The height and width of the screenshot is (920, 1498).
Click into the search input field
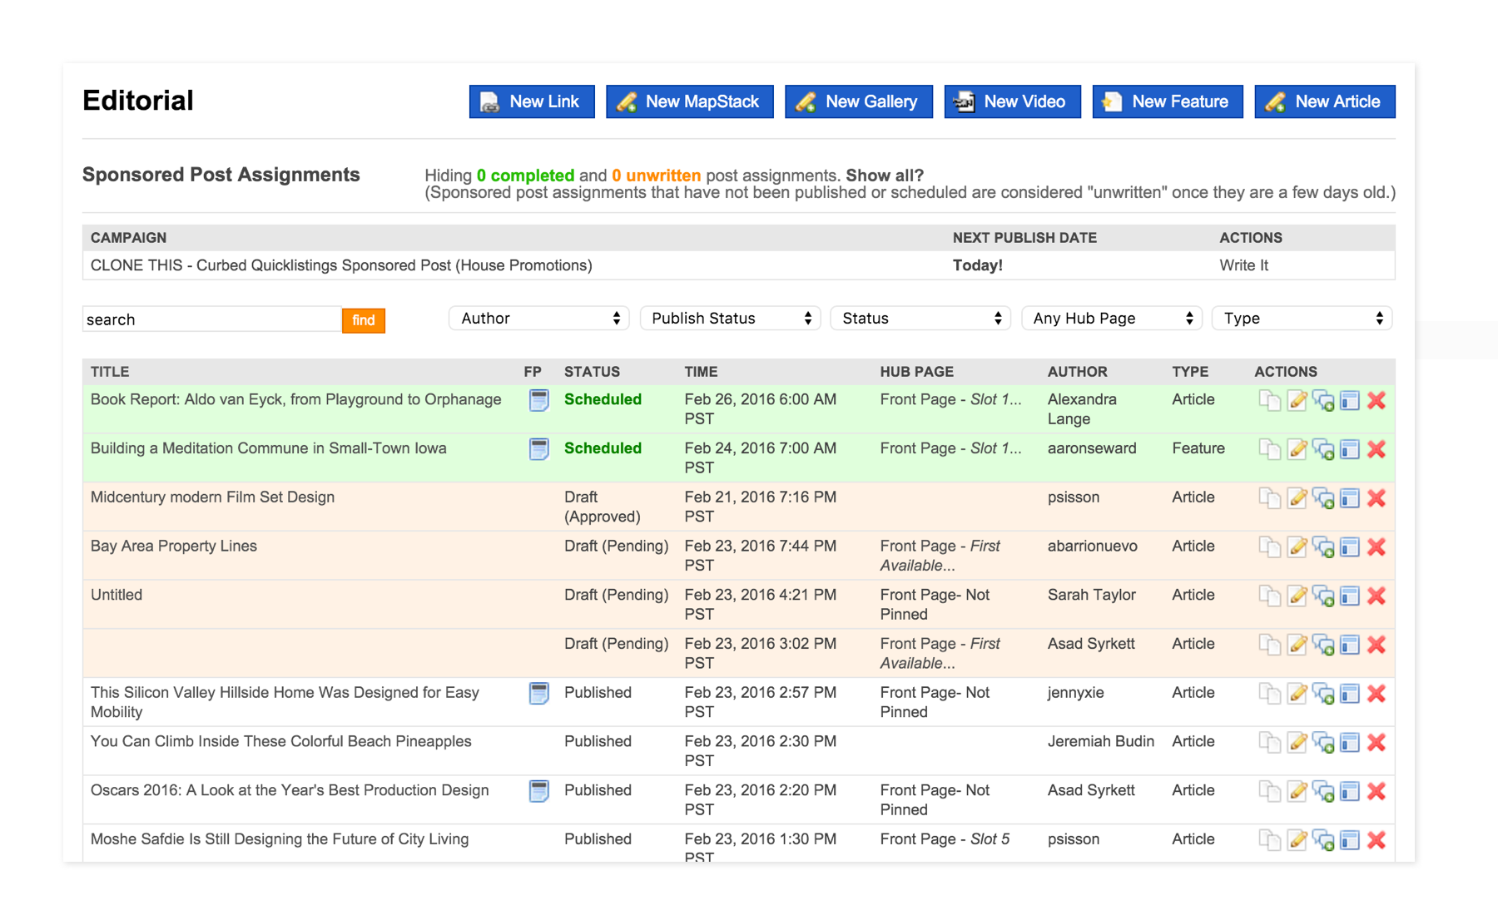(x=212, y=319)
